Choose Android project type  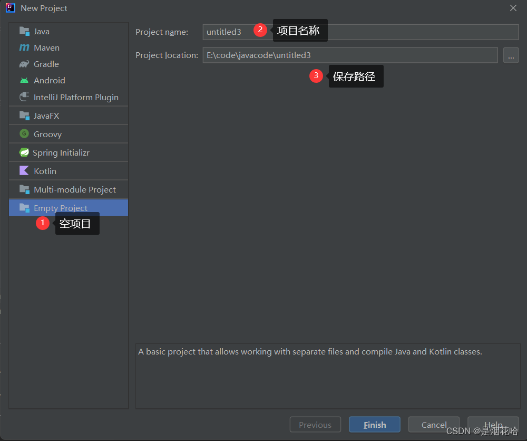click(x=69, y=80)
